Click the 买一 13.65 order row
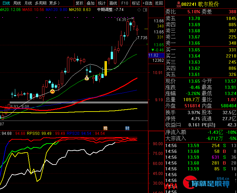This screenshot has width=237, height=193. click(x=201, y=50)
